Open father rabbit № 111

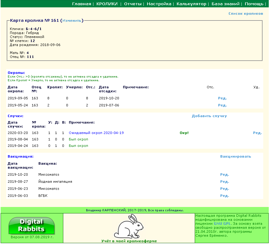(x=30, y=57)
